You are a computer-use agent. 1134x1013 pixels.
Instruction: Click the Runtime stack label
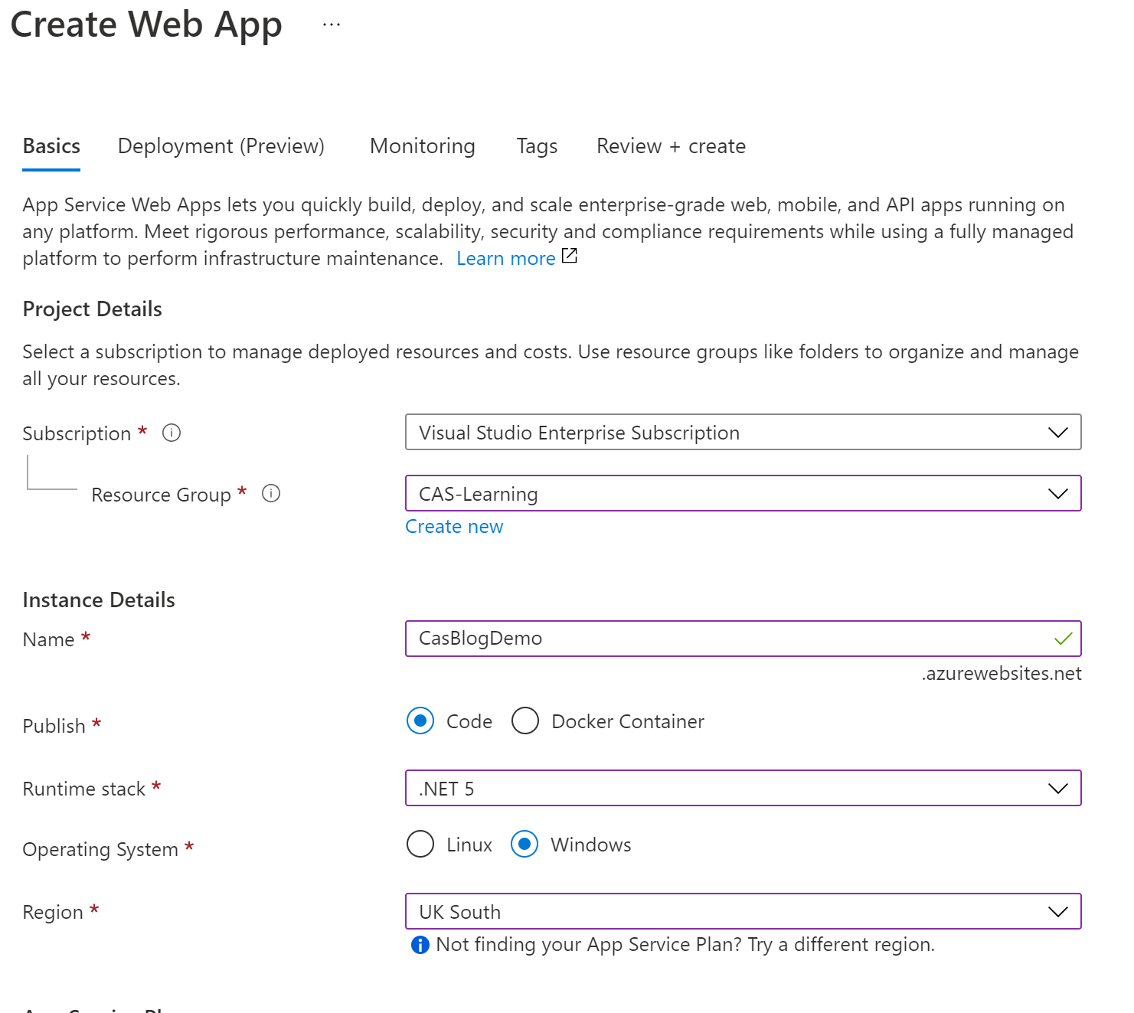click(84, 789)
